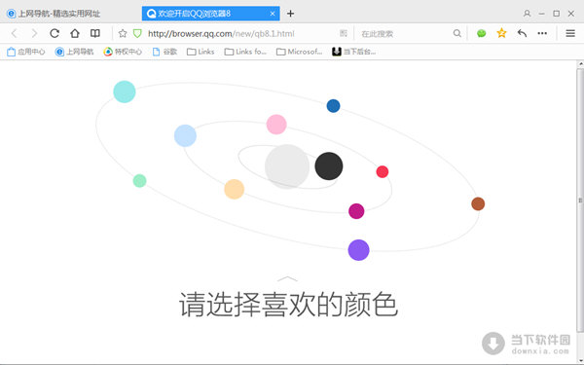Open the three-dot more tools icon
Viewport: 584px width, 365px height.
click(x=542, y=33)
